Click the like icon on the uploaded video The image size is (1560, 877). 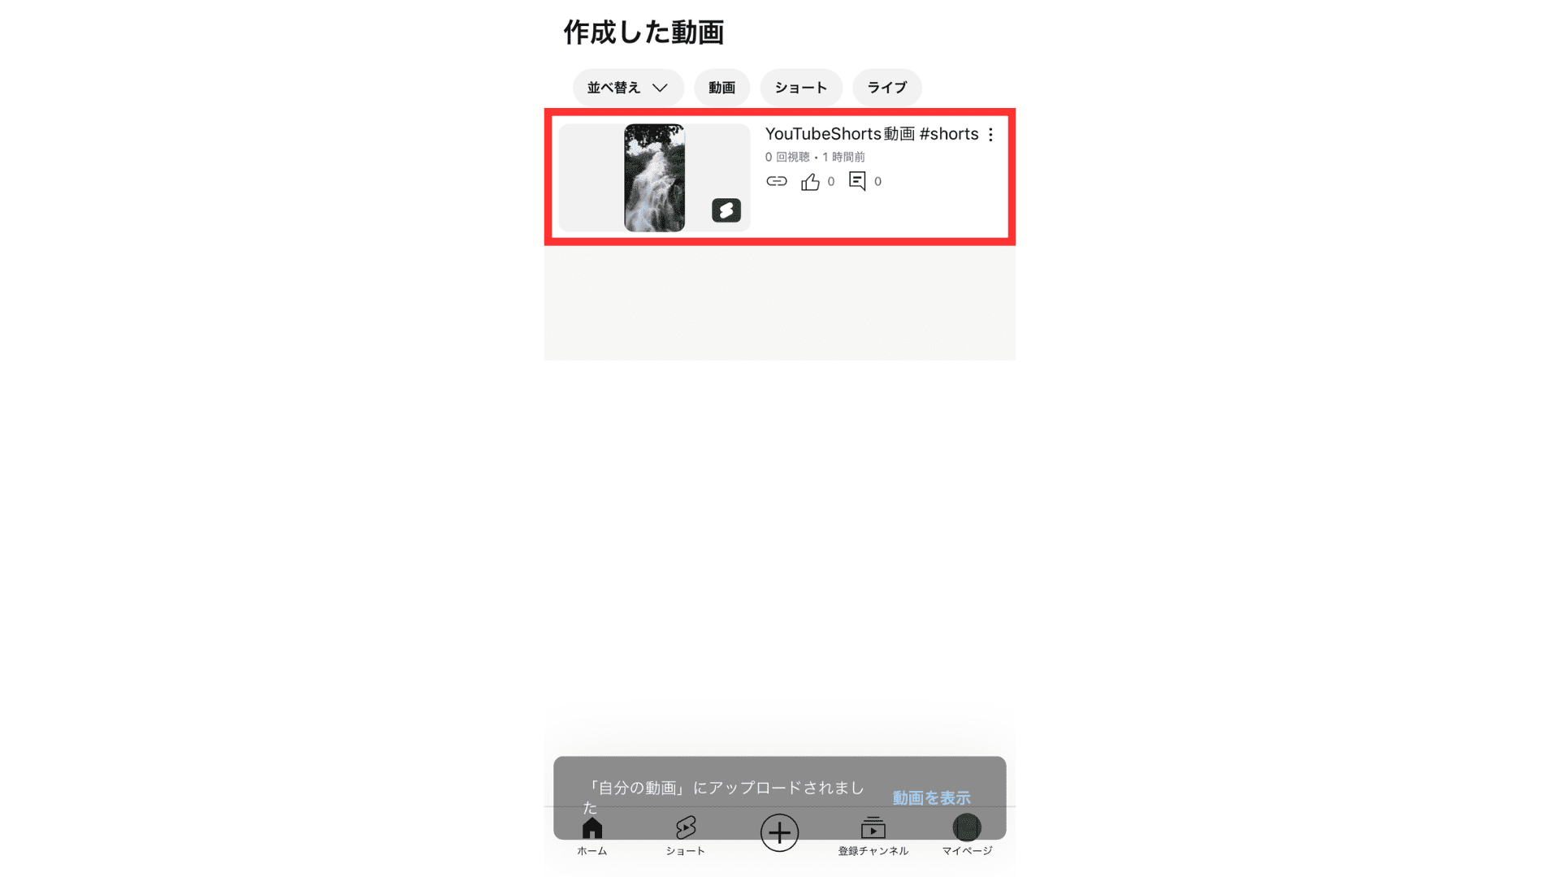pos(810,180)
